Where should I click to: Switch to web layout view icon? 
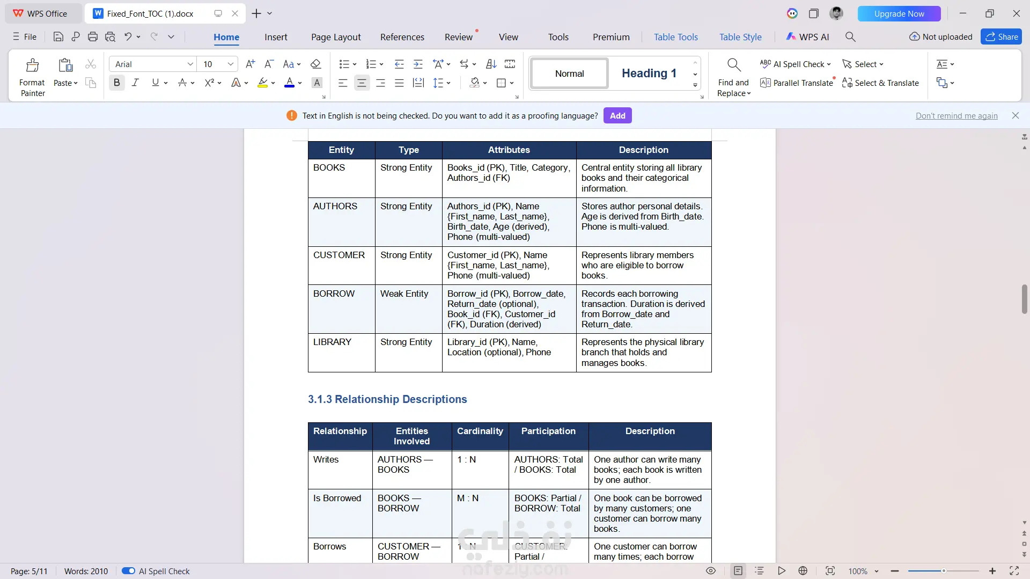(x=803, y=571)
